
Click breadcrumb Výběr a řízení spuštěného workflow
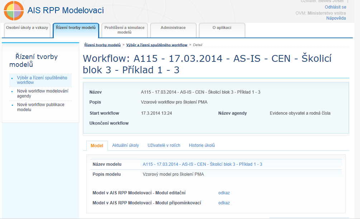(157, 45)
